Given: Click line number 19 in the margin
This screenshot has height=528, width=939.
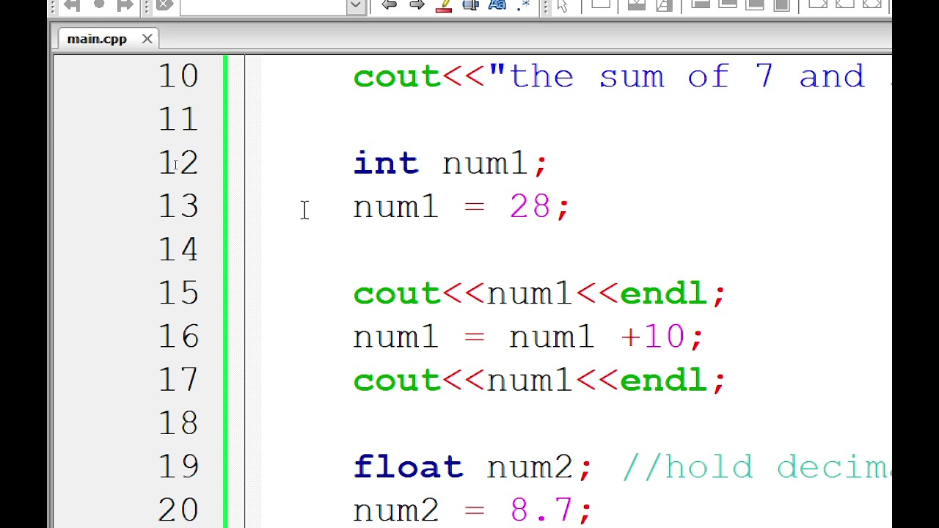Looking at the screenshot, I should tap(178, 466).
